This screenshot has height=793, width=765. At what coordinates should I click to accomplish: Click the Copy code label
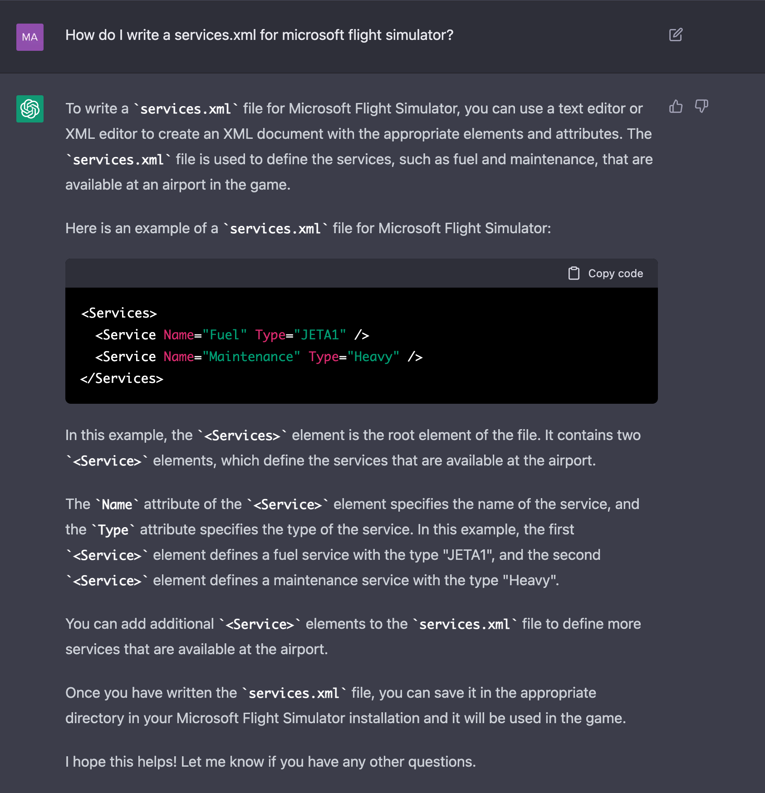pyautogui.click(x=615, y=273)
